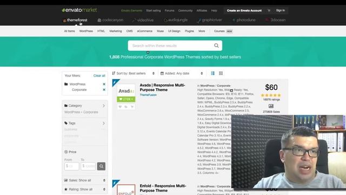Open All Items category menu
This screenshot has width=346, height=195.
click(x=70, y=31)
